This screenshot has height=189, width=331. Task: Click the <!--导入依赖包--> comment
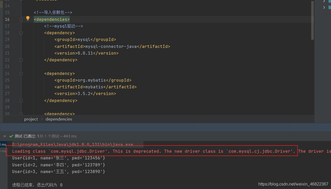53,12
